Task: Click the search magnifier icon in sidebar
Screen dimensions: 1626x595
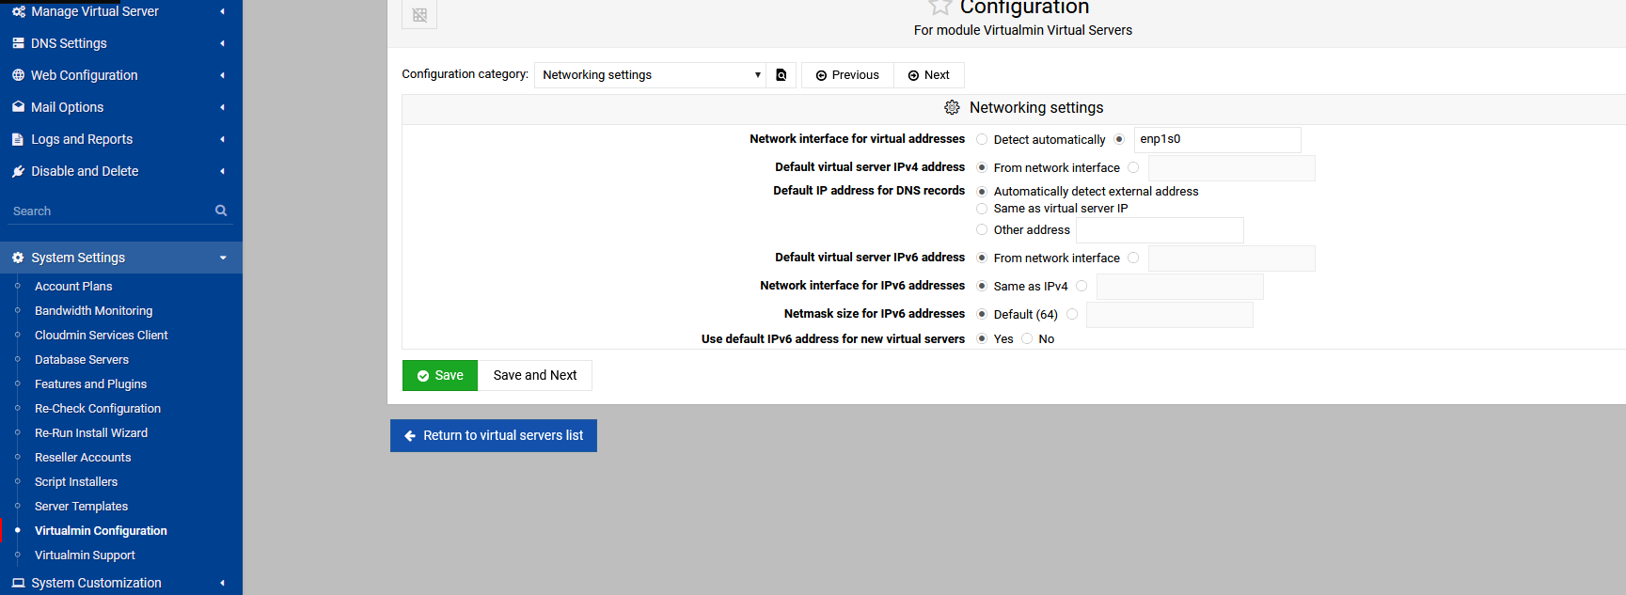Action: [x=221, y=211]
